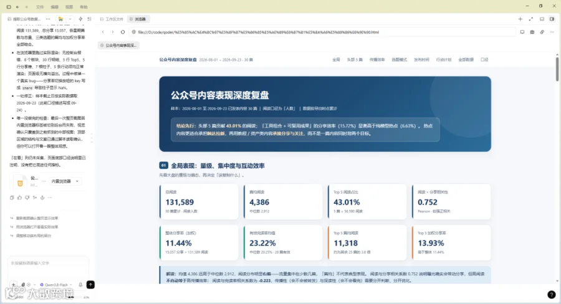
Task: Copy the assistant reply
Action: pos(12,197)
